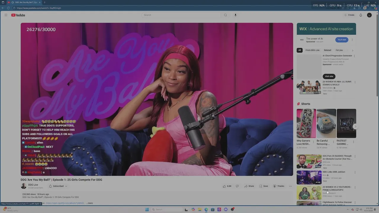Open the YouTube hamburger guide menu

[x=6, y=15]
